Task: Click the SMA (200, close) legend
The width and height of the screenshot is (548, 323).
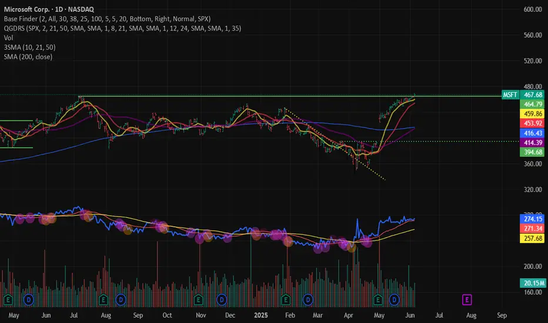Action: tap(28, 56)
